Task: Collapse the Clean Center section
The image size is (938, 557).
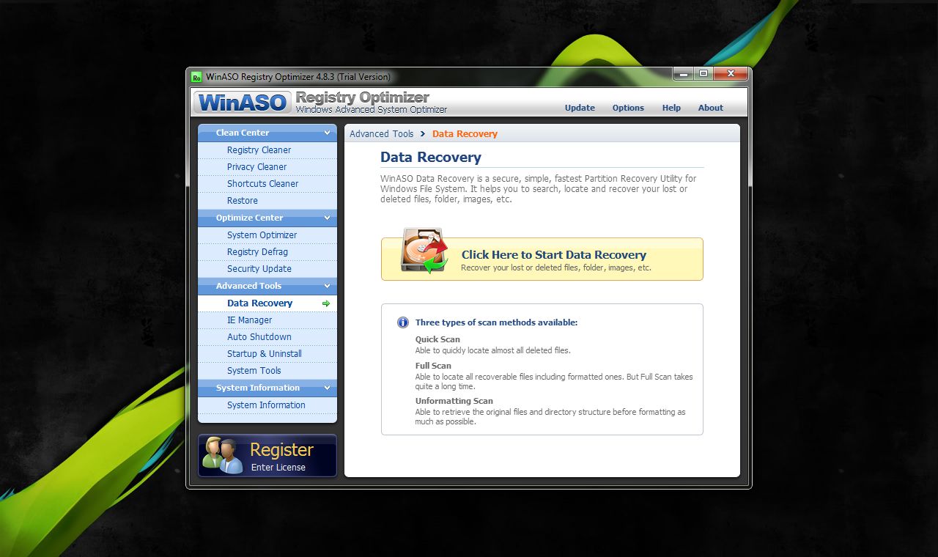Action: coord(267,133)
